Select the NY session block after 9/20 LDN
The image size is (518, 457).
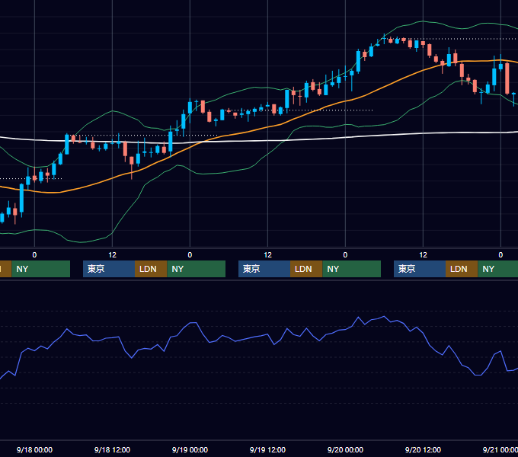498,269
